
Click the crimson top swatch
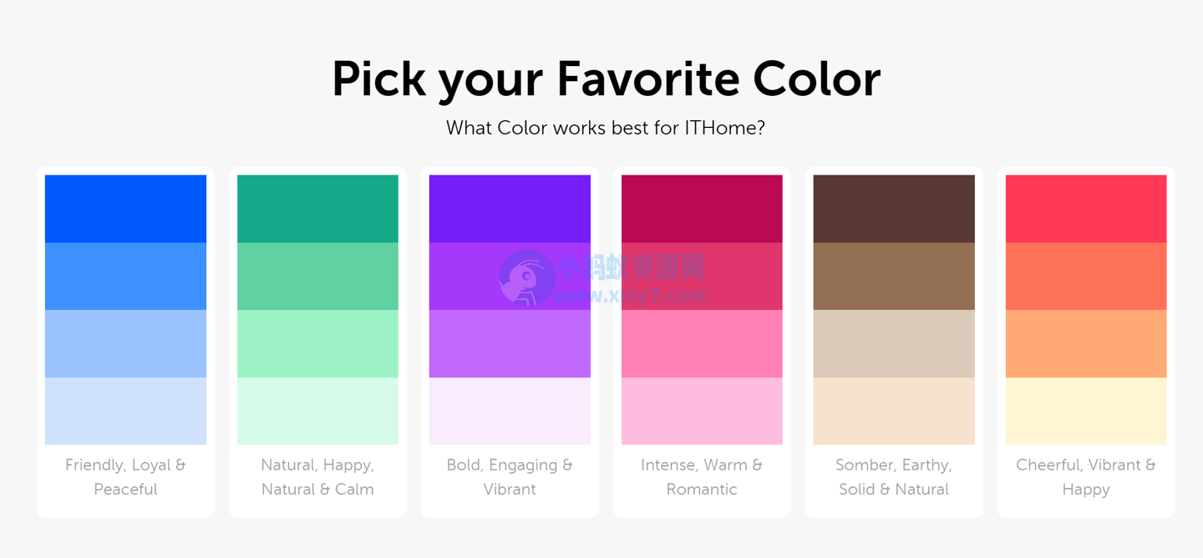(x=702, y=209)
